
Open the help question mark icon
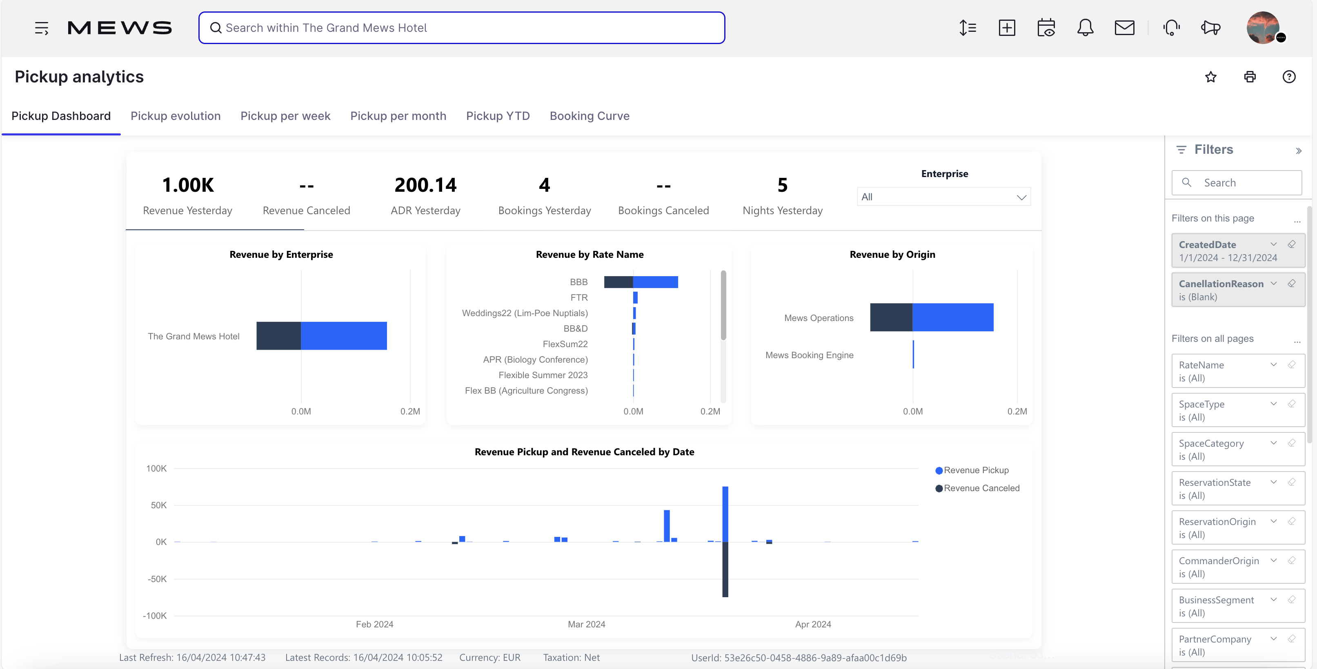[1289, 77]
